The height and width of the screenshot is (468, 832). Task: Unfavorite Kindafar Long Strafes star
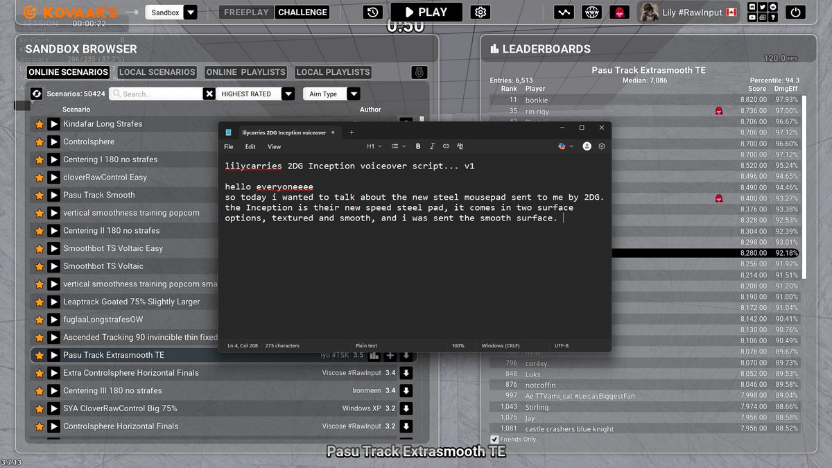tap(40, 125)
